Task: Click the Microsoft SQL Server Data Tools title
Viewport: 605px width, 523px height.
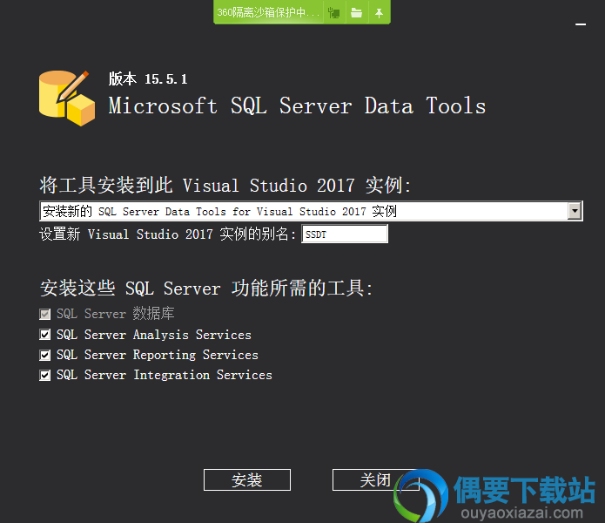Action: [297, 105]
